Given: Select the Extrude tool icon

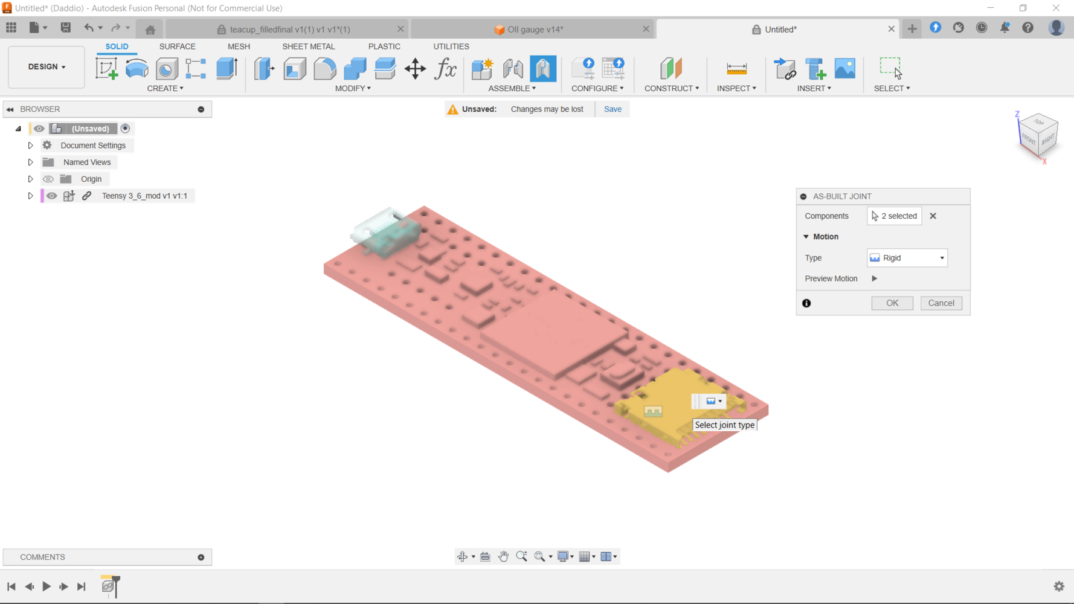Looking at the screenshot, I should pyautogui.click(x=227, y=69).
